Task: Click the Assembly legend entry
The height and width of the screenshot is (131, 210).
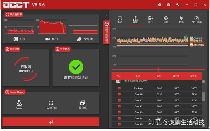Action: click(197, 45)
